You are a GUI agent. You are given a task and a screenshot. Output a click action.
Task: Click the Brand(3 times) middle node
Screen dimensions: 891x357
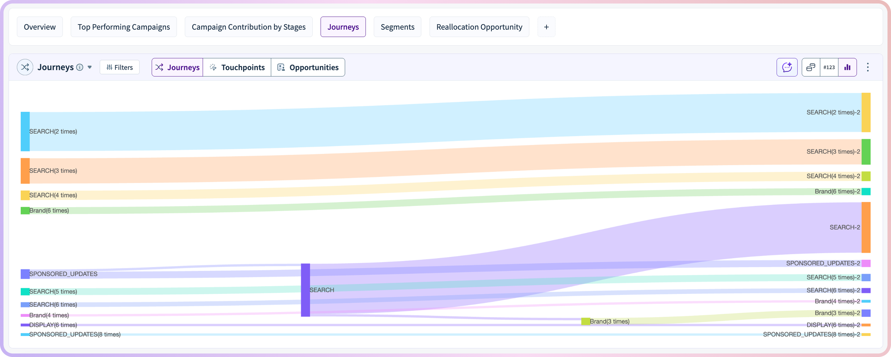(585, 321)
